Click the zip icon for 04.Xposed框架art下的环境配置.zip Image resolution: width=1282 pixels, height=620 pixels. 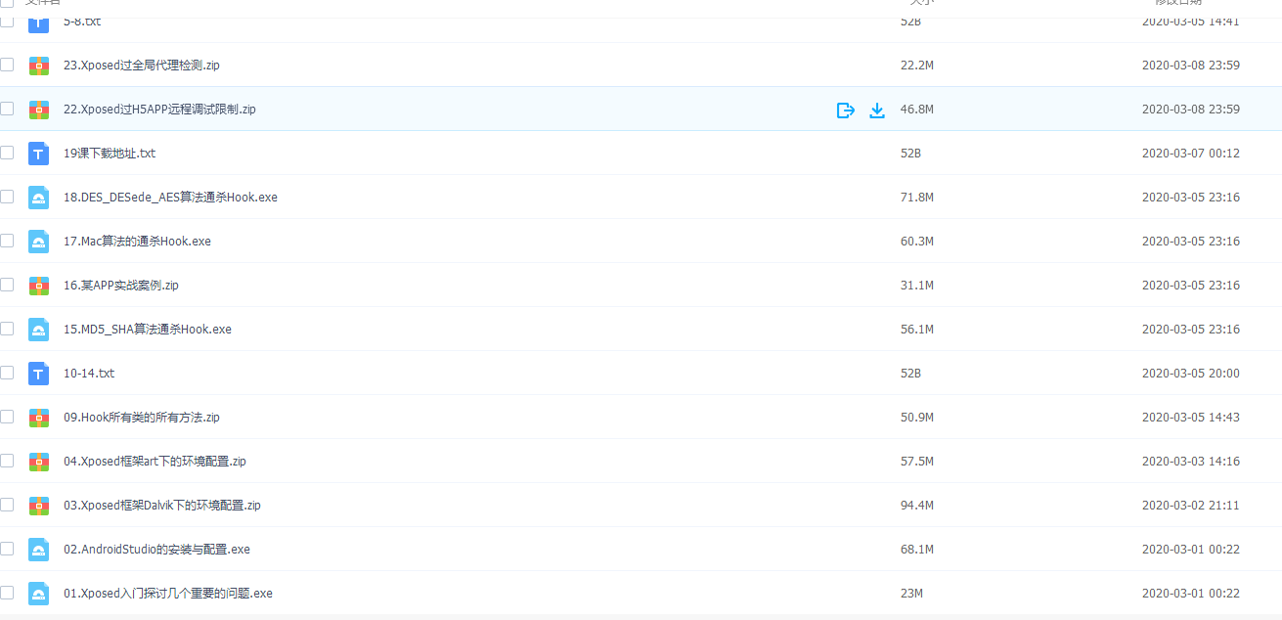(x=39, y=462)
